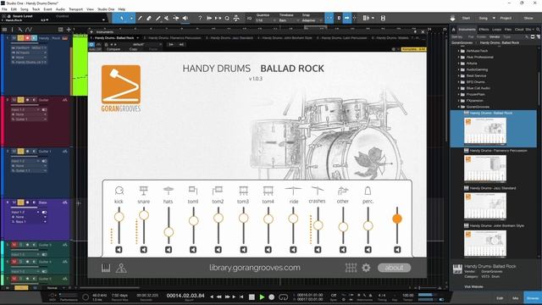This screenshot has width=542, height=305.
Task: Click the tom1 drum icon
Action: pos(193,191)
